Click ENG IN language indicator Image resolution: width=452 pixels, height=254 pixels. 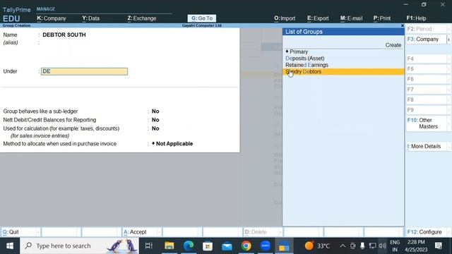[395, 246]
